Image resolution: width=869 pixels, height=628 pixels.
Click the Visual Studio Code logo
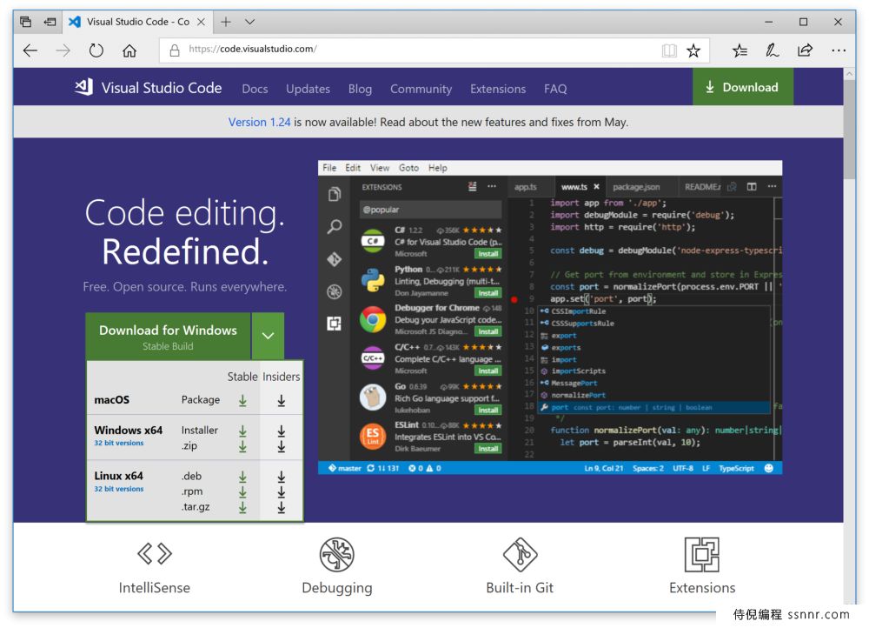click(148, 88)
